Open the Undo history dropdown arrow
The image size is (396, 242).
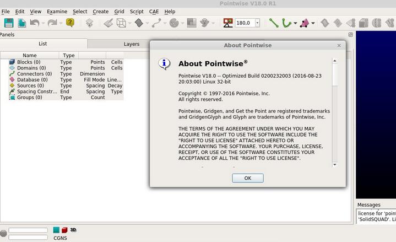pos(43,23)
